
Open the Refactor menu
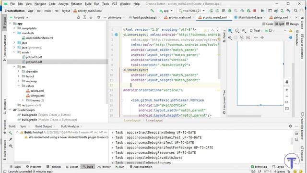[76, 4]
